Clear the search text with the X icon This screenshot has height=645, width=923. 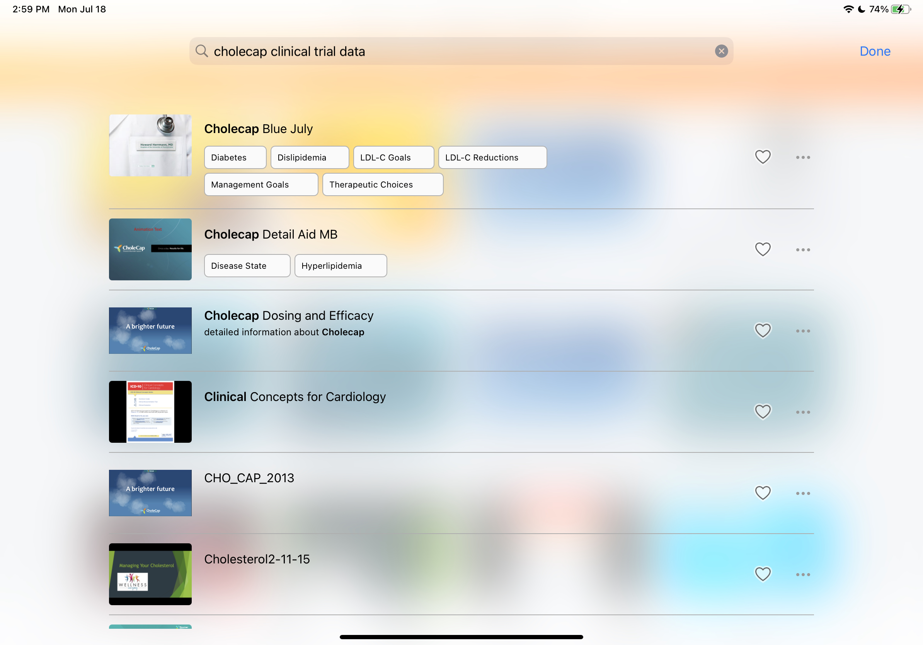coord(721,51)
